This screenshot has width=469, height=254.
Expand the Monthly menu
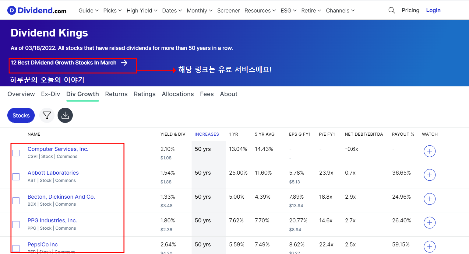(x=199, y=11)
